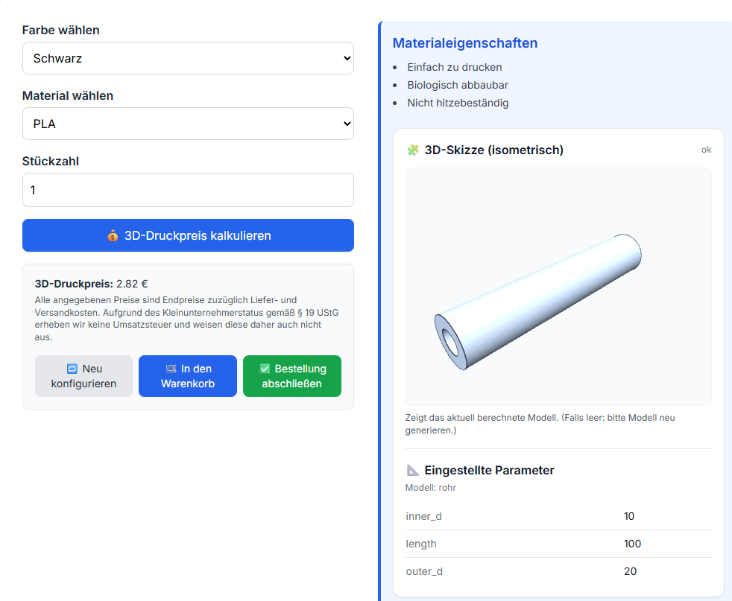This screenshot has height=601, width=732.
Task: Add the item via In den Warenkorb
Action: point(187,376)
